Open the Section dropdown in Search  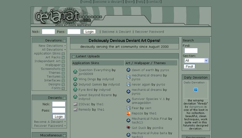click(x=196, y=60)
